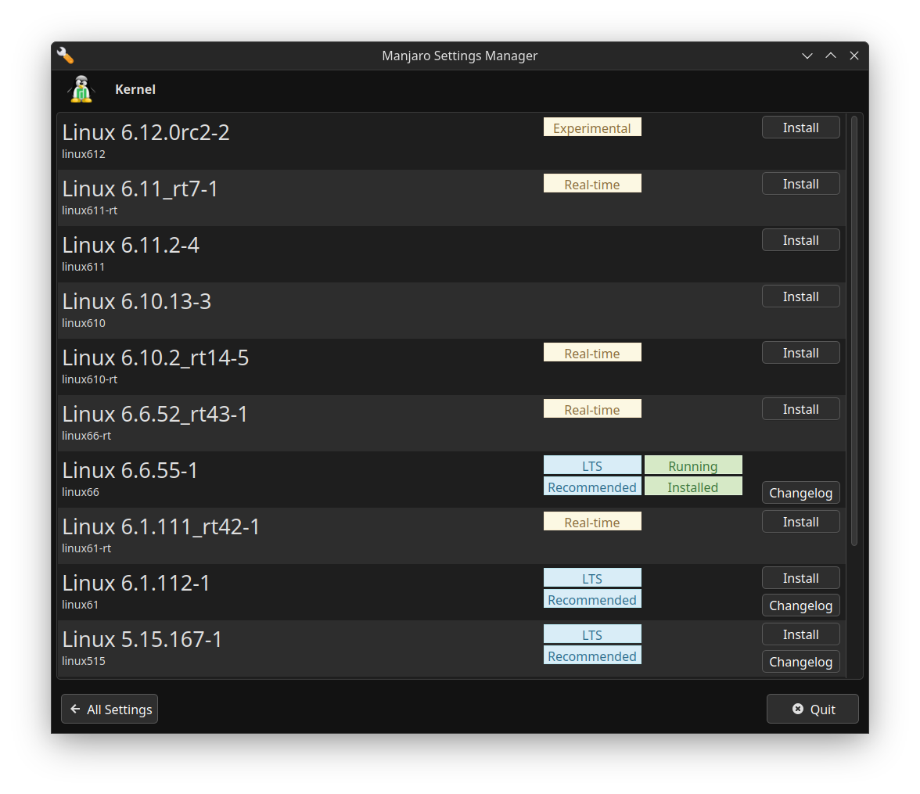Click the linux66-rt package name
920x794 pixels.
(86, 436)
